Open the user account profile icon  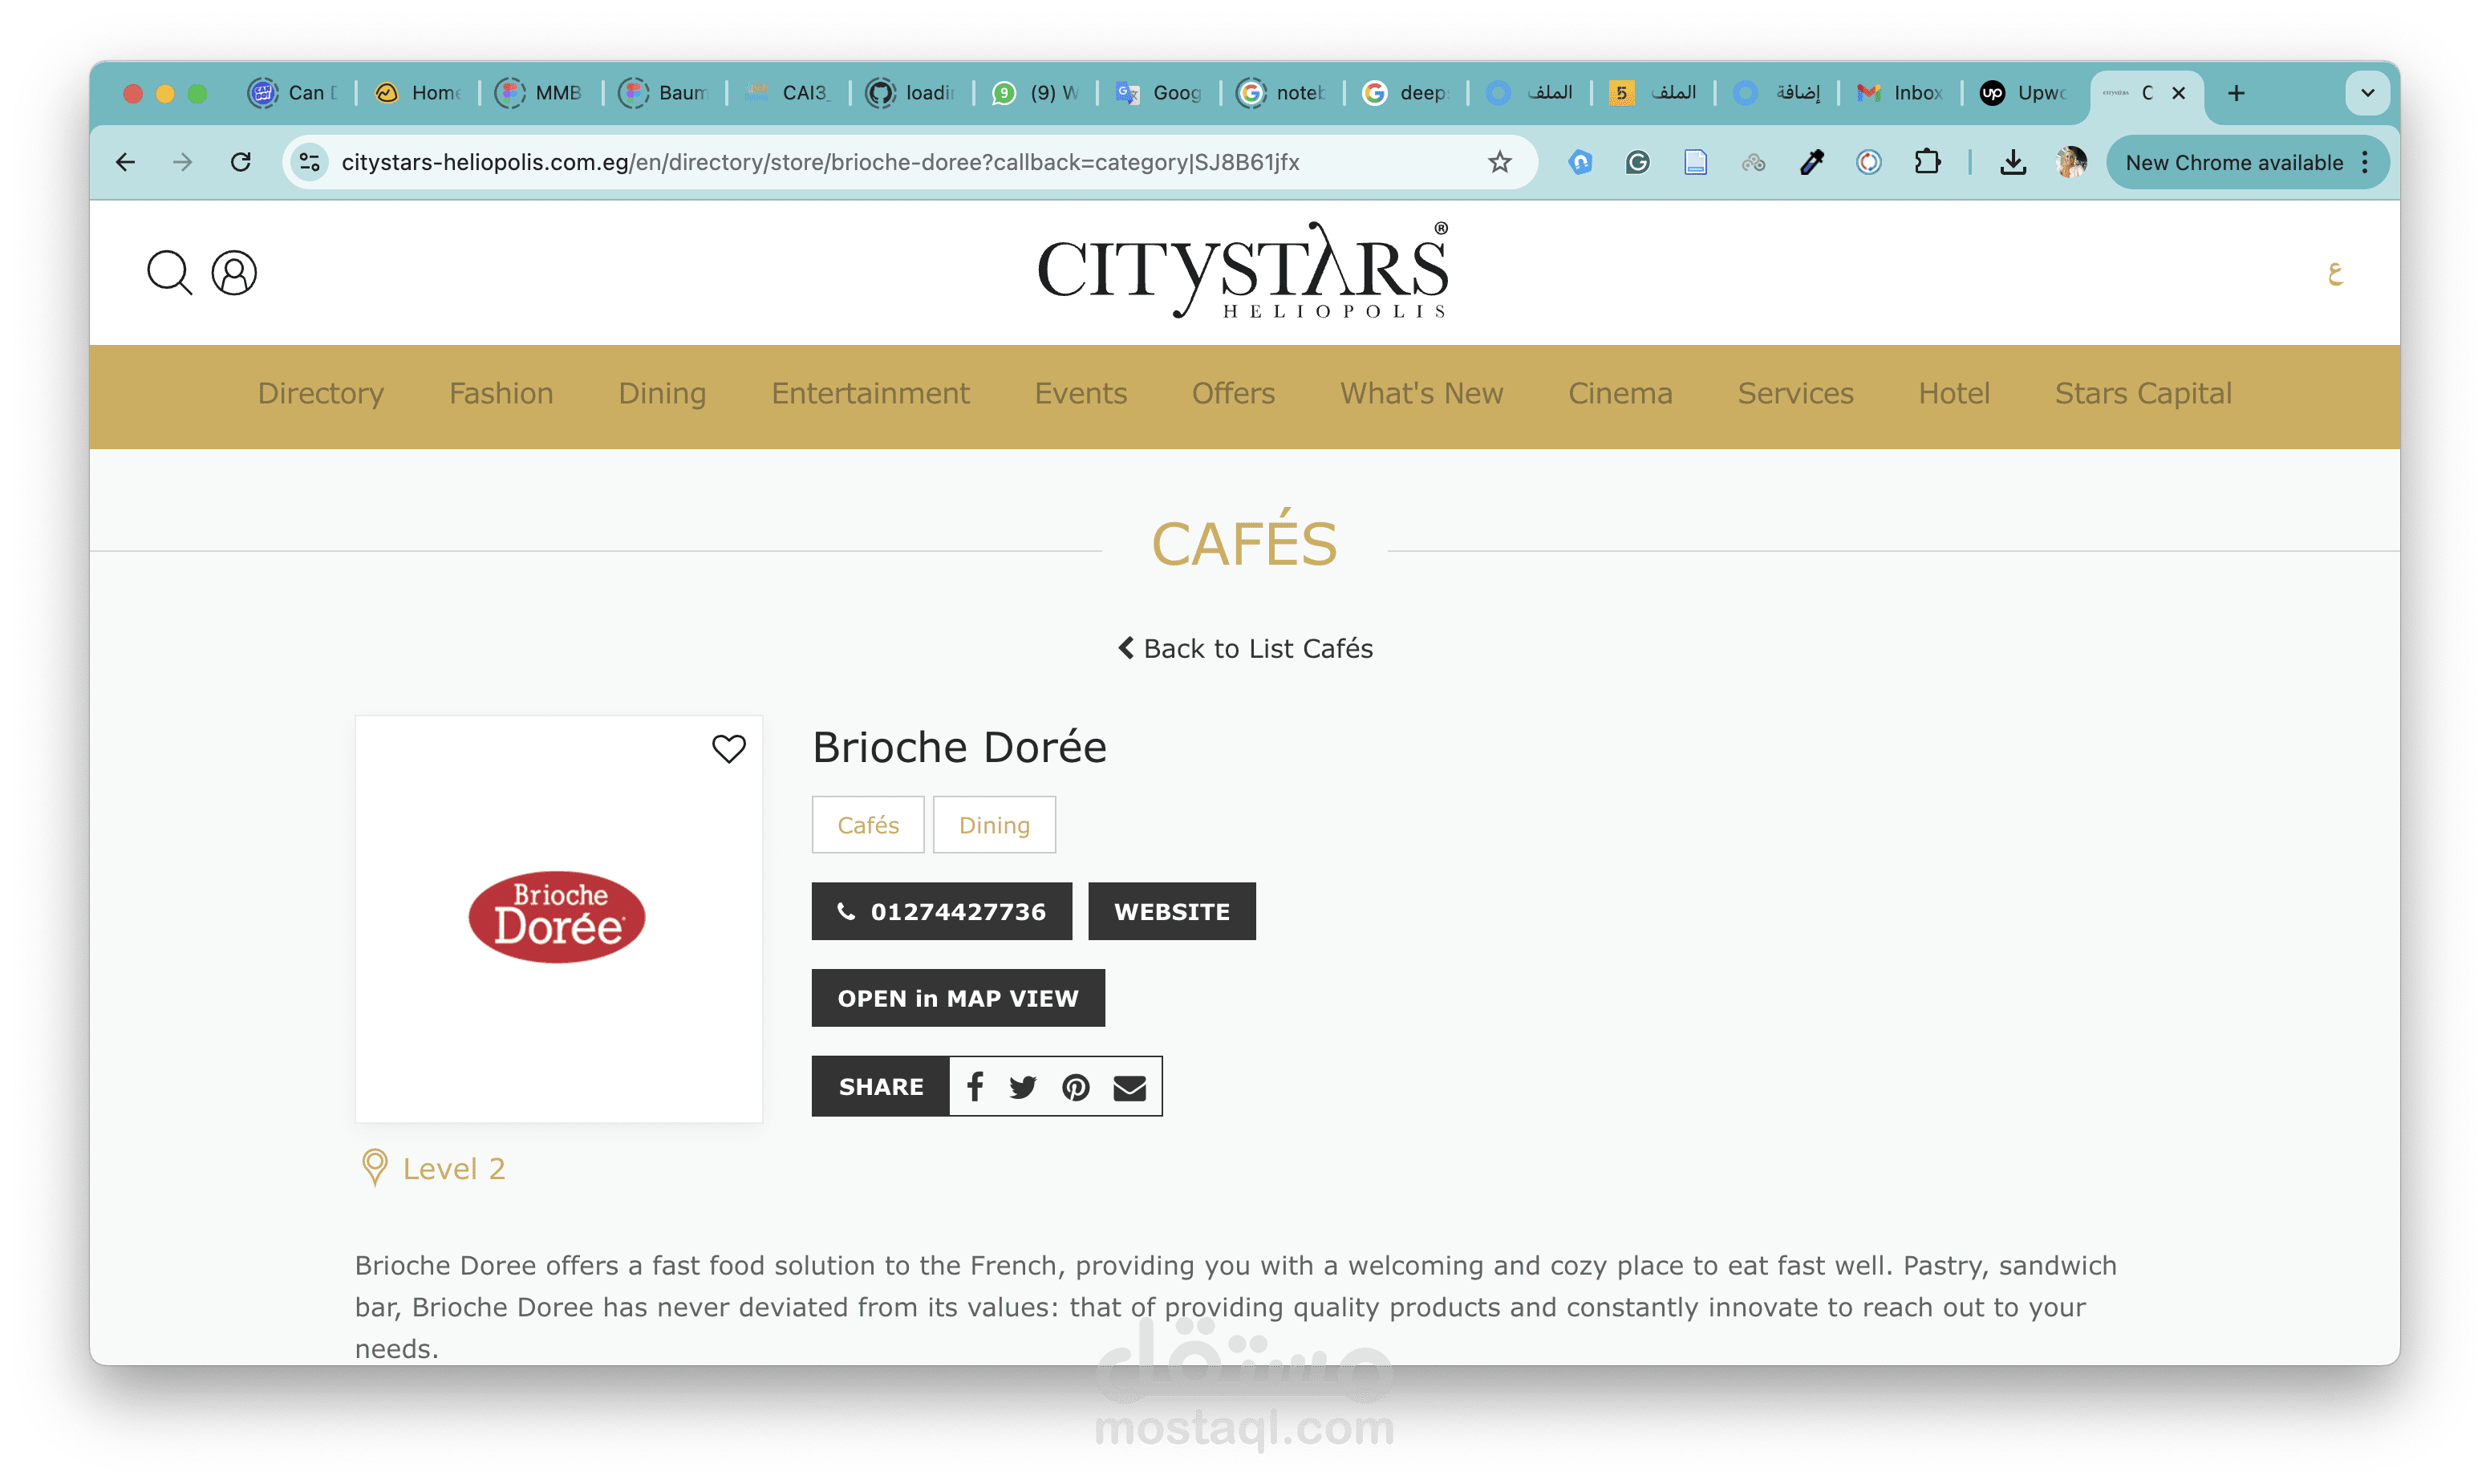tap(234, 272)
